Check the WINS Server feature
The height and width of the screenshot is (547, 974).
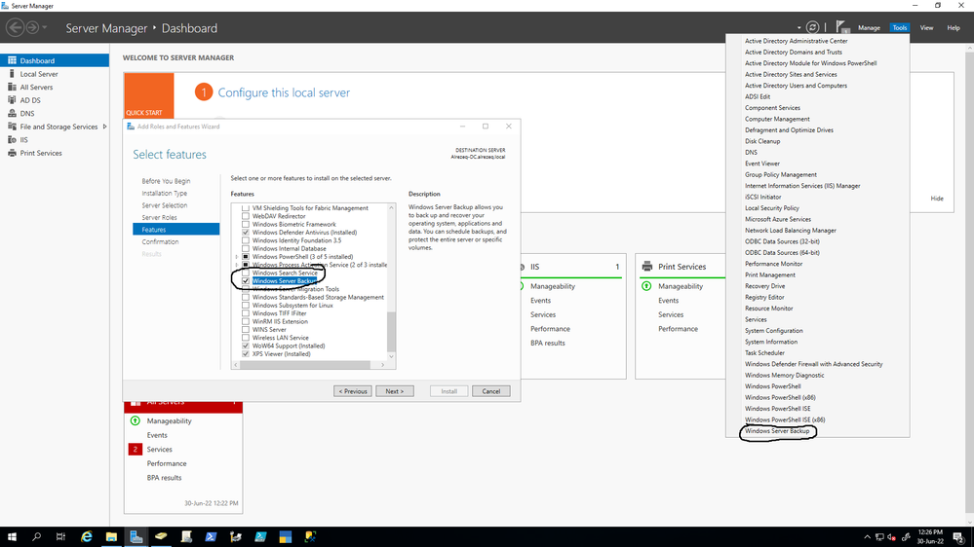[246, 329]
